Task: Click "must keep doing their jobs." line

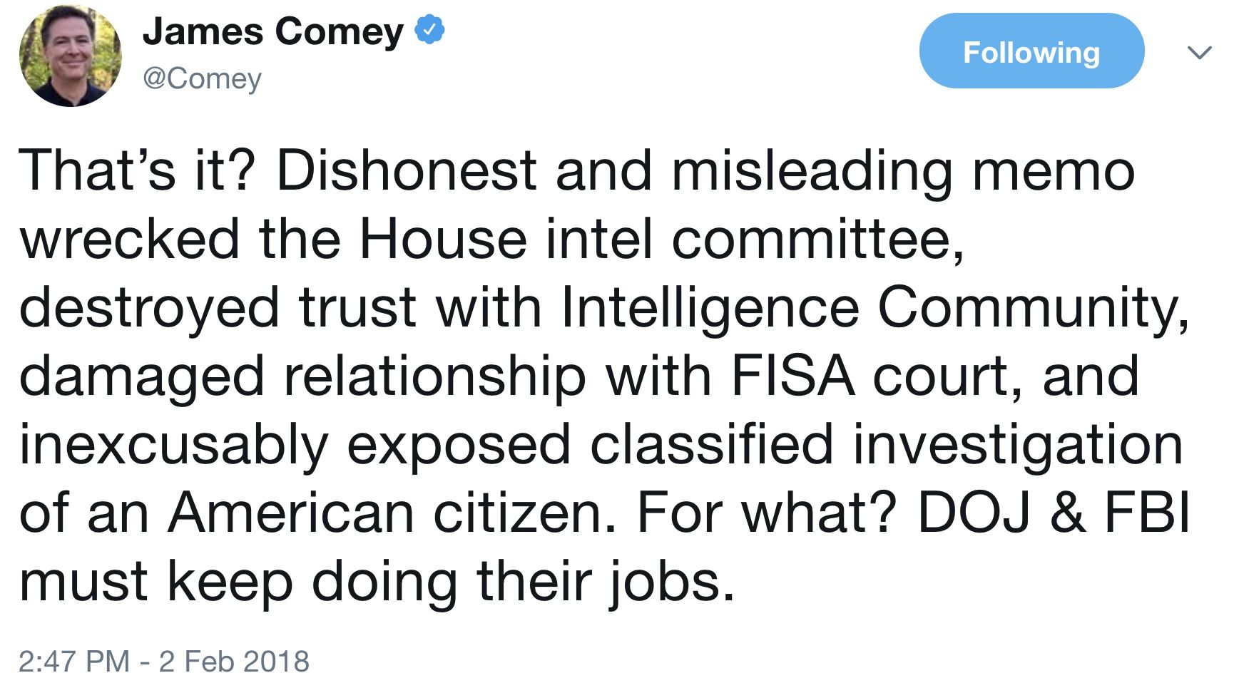Action: (377, 583)
